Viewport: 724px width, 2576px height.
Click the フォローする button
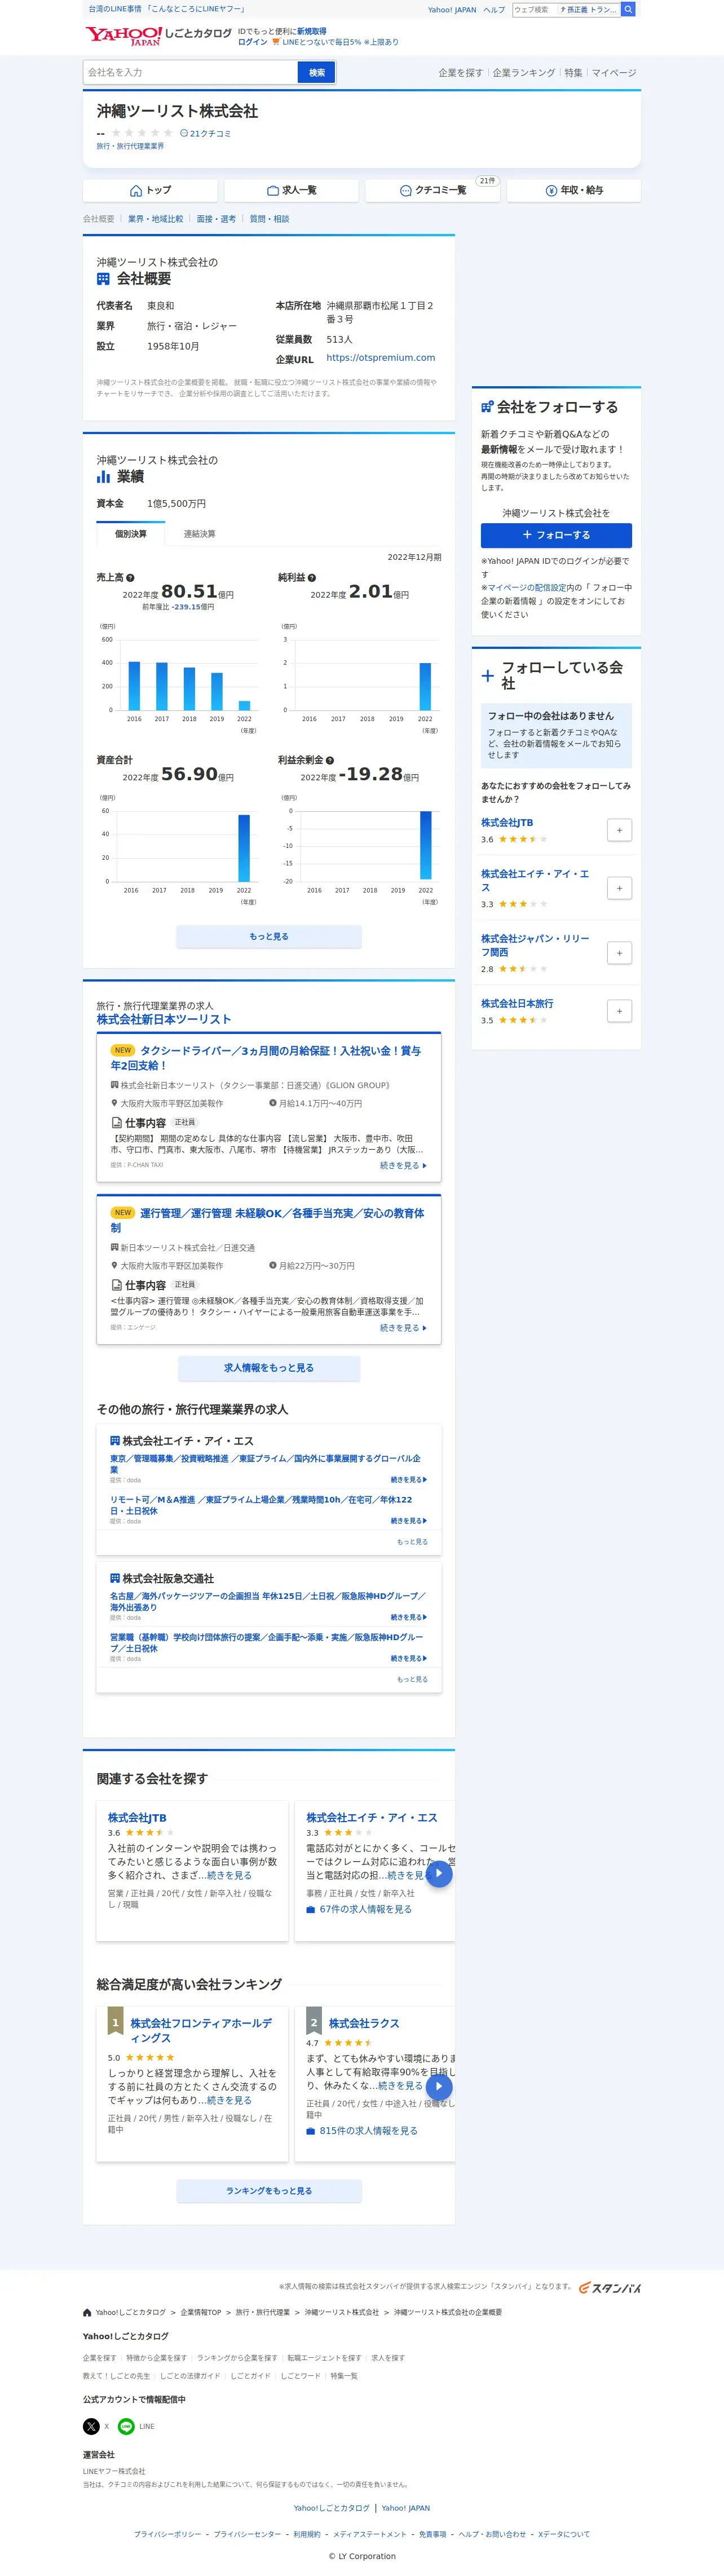[556, 535]
